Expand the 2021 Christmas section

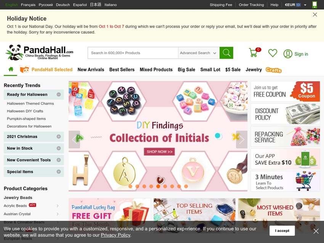tap(59, 137)
